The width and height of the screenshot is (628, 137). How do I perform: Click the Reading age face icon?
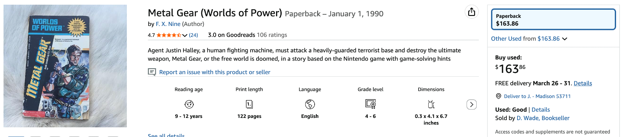click(189, 104)
